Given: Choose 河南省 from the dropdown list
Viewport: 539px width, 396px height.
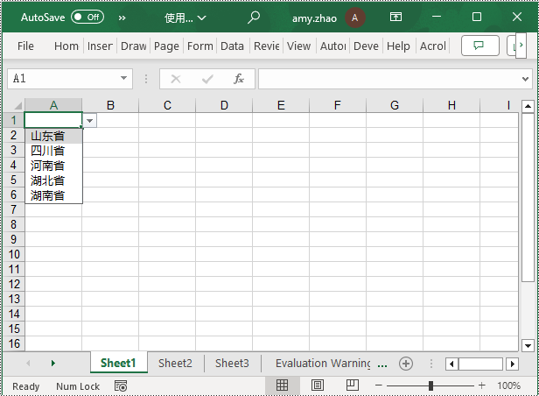Looking at the screenshot, I should click(53, 166).
